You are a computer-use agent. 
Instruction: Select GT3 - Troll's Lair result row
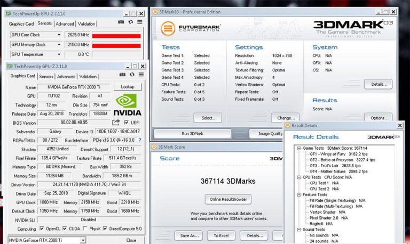click(335, 166)
